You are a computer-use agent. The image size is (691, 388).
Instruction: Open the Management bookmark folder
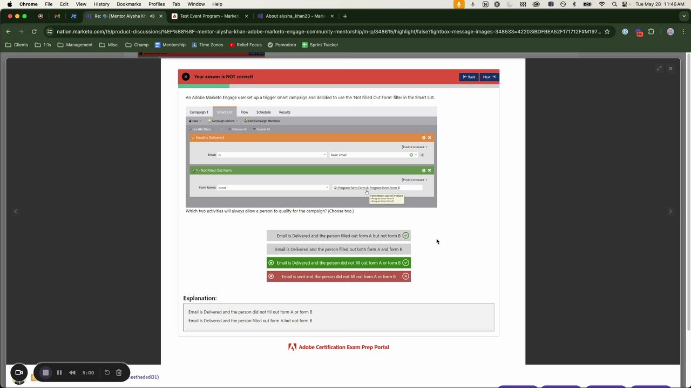[75, 45]
